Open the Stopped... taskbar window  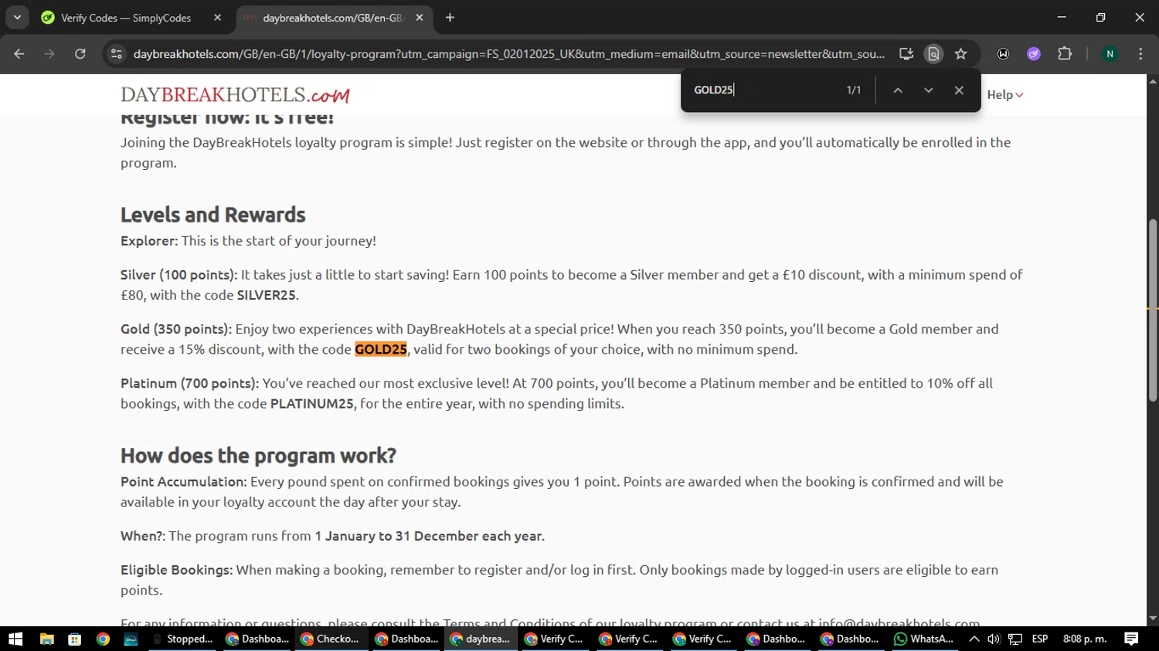[182, 639]
